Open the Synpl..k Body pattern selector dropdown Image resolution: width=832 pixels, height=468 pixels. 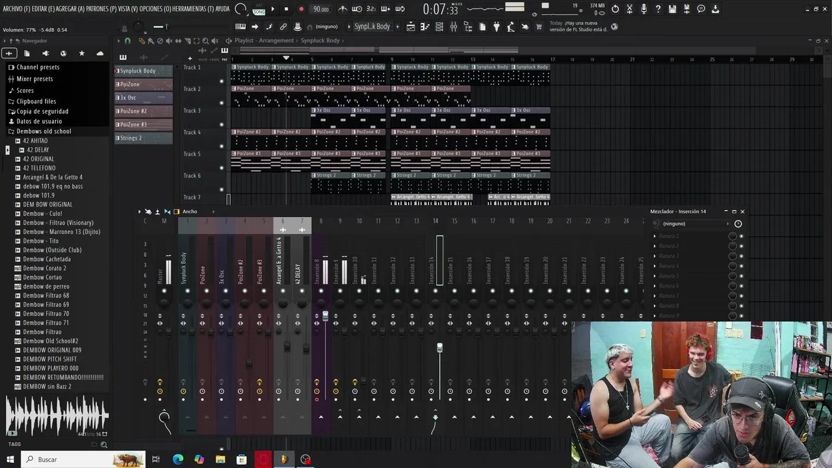(372, 27)
